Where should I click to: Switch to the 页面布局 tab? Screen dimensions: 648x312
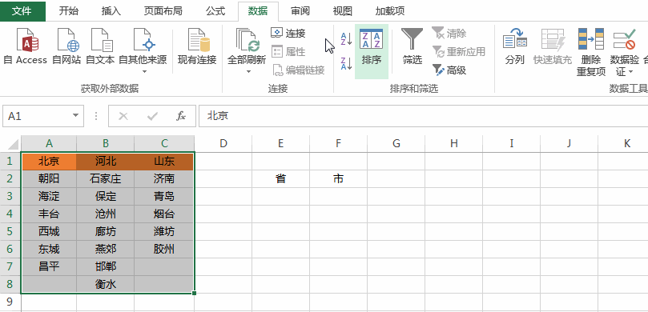[163, 11]
